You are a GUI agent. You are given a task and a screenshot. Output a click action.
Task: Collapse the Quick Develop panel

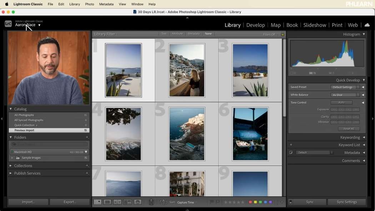click(x=364, y=80)
